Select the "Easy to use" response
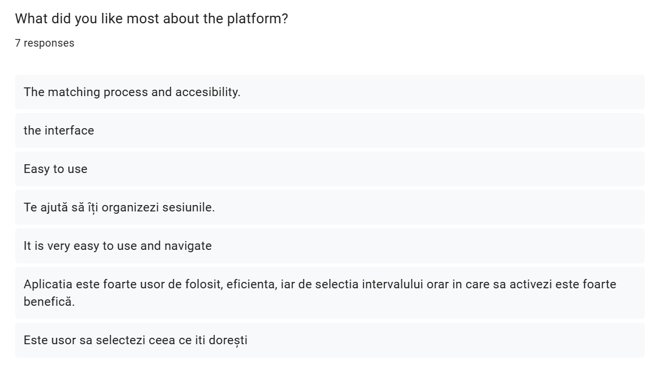 [55, 169]
